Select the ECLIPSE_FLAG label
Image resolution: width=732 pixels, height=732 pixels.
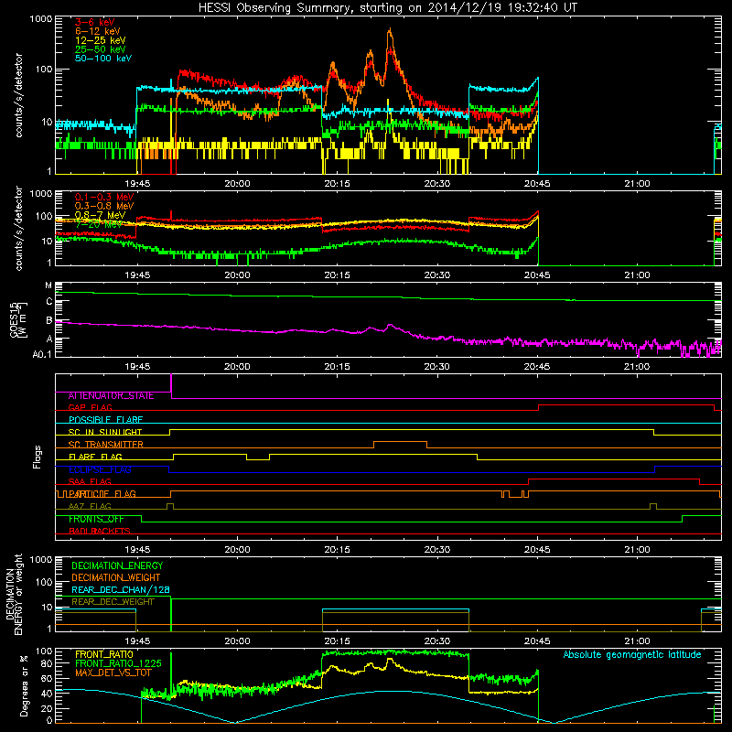point(100,469)
